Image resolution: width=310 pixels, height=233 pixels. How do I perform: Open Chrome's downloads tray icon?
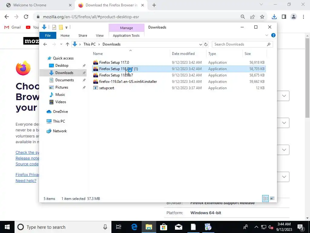tap(274, 17)
